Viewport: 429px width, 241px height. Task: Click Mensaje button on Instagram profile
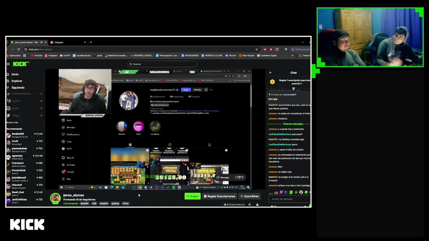point(197,90)
